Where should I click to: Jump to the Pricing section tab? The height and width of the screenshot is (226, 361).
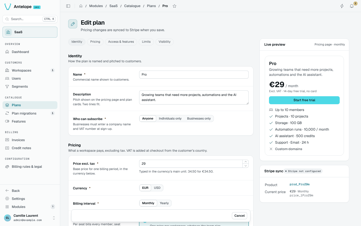[x=95, y=42]
